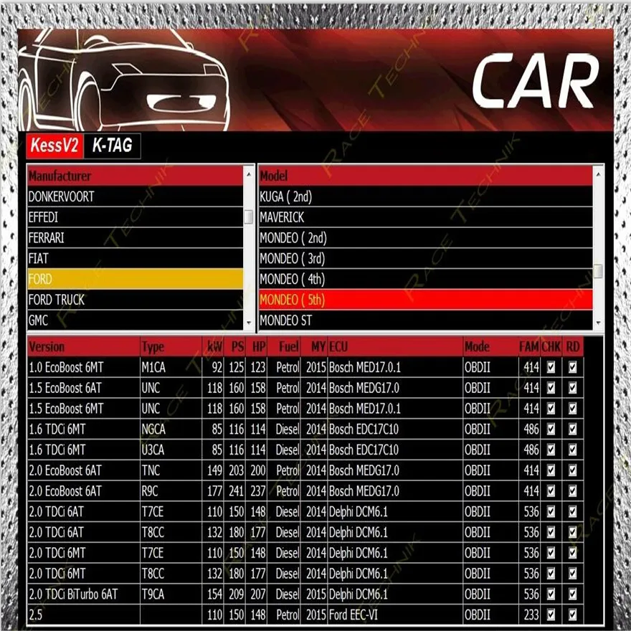Image resolution: width=631 pixels, height=631 pixels.
Task: Select the MONDEO ( 3rd) model
Action: (x=425, y=258)
